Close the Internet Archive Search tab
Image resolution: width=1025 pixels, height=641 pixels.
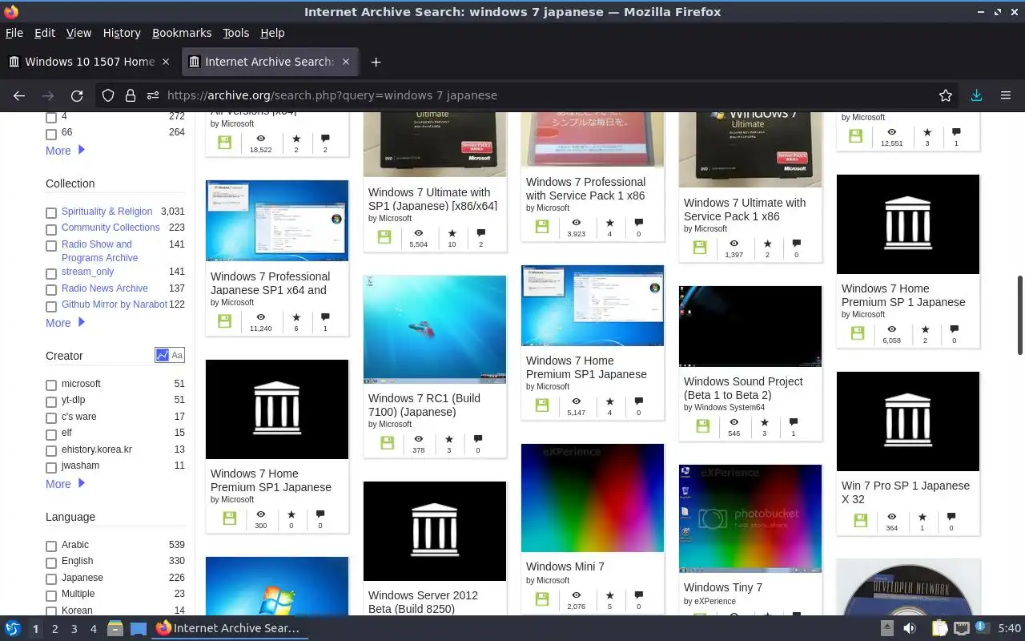[346, 62]
